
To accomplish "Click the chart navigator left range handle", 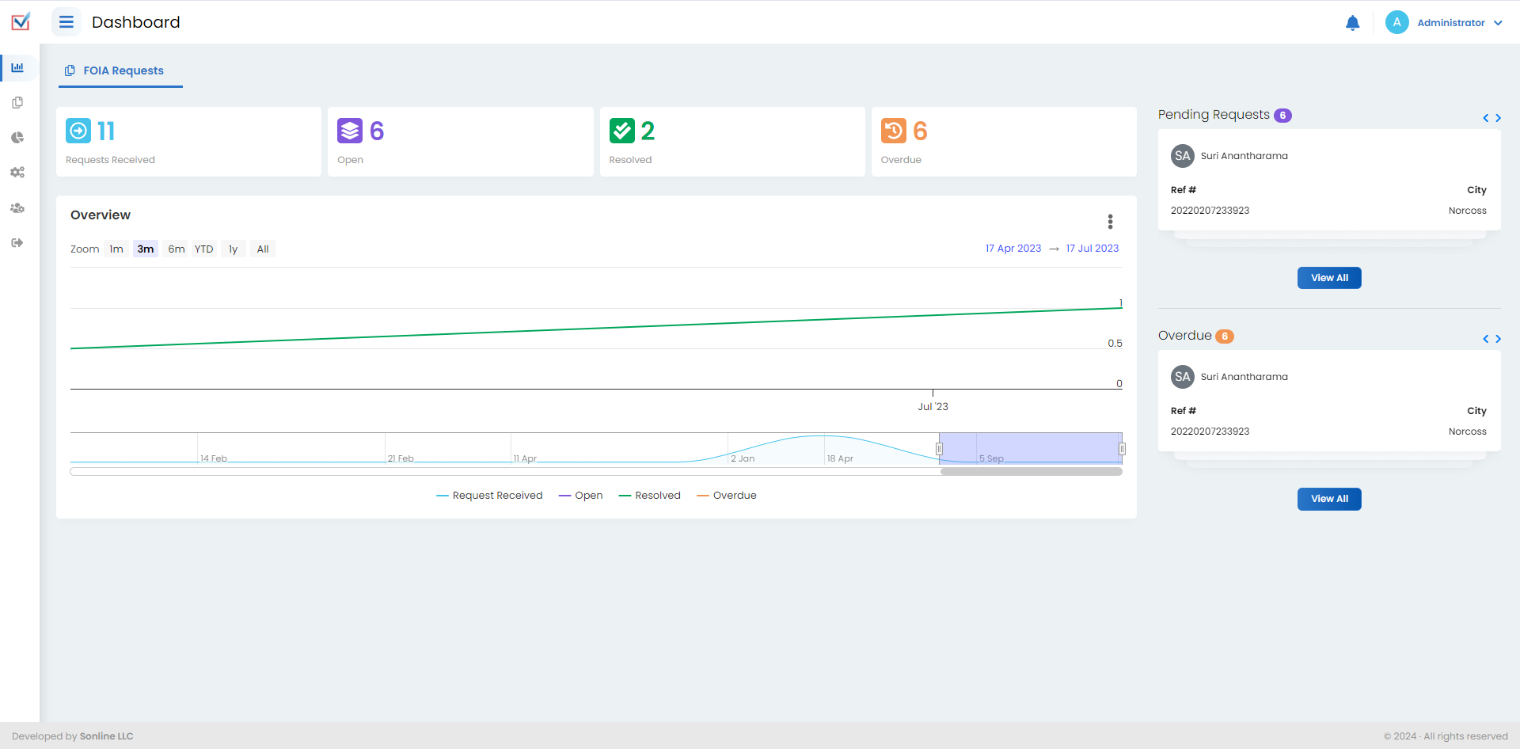I will (940, 449).
